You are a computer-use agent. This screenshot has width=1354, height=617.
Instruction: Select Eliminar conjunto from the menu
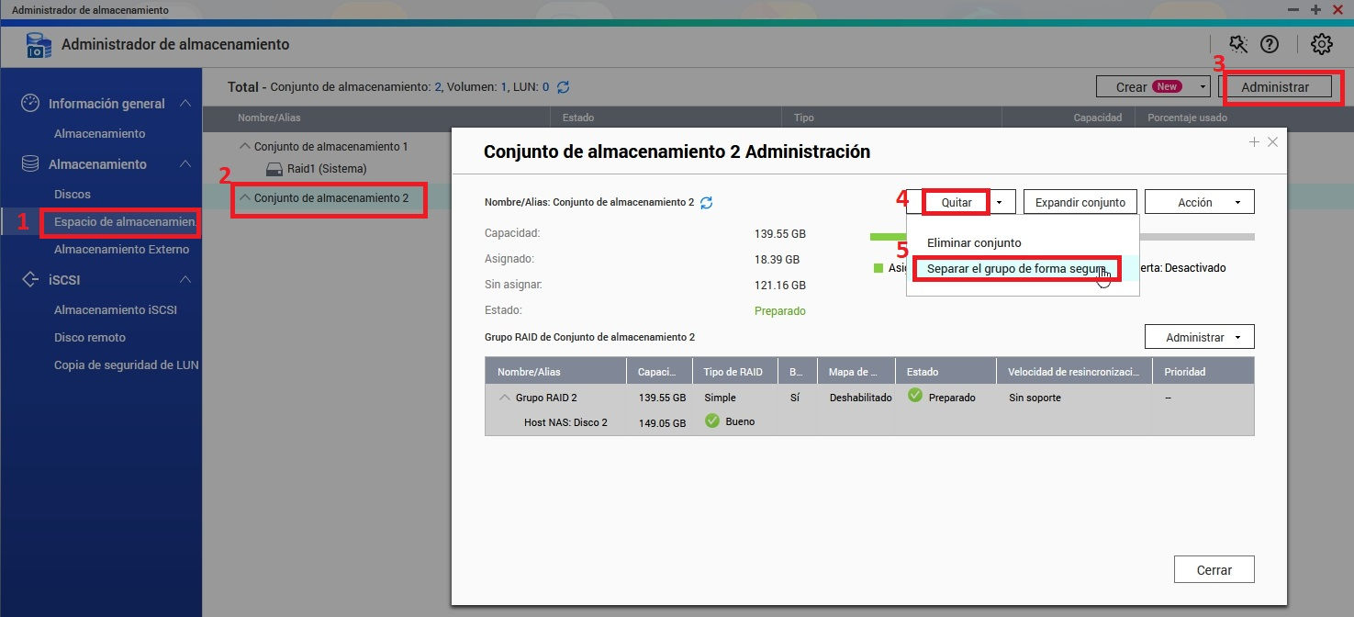973,243
